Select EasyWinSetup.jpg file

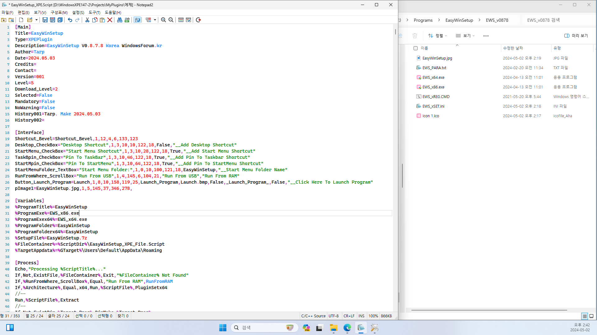(437, 58)
